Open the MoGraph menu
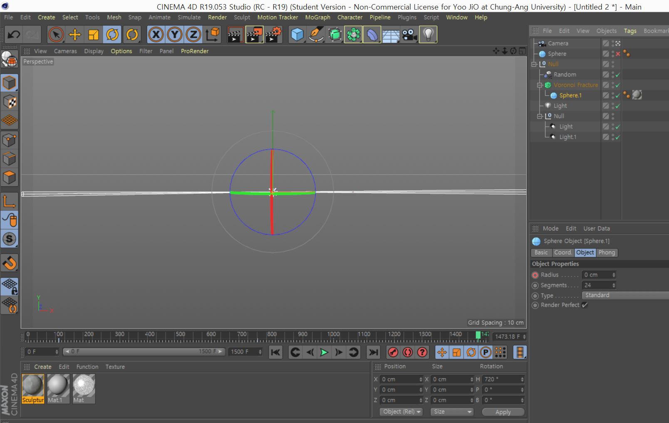 pyautogui.click(x=317, y=17)
